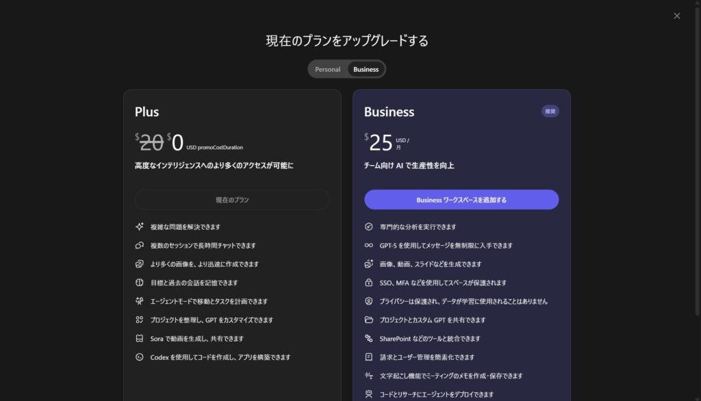Click the folder icon for プロジェクトとカスタム GPT
701x401 pixels.
(368, 320)
